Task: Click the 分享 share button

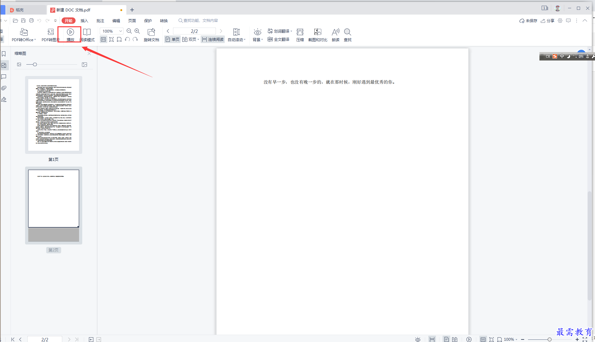Action: coord(548,21)
